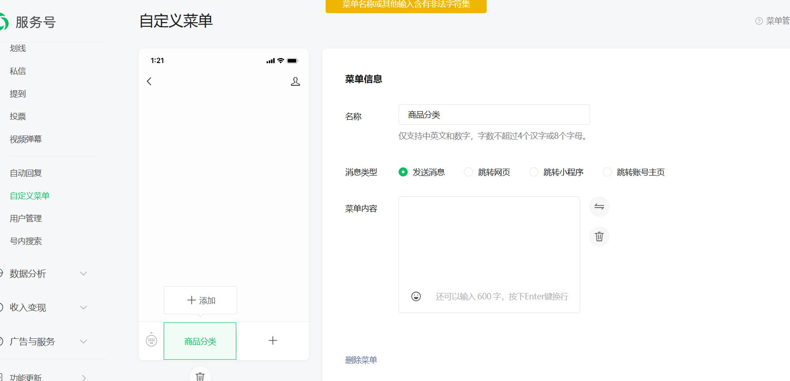Viewport: 790px width, 381px height.
Task: Open 私信 in the sidebar
Action: pos(18,71)
